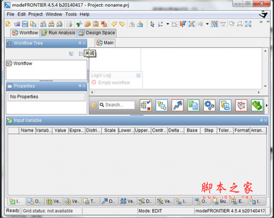Click the tree view icon in Workflow Tree
Screen dimensions: 274x218
coord(71,54)
